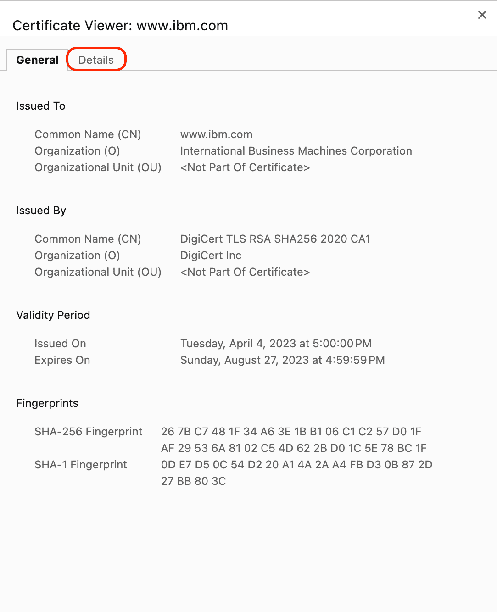
Task: Click the Issued On label
Action: pyautogui.click(x=60, y=344)
